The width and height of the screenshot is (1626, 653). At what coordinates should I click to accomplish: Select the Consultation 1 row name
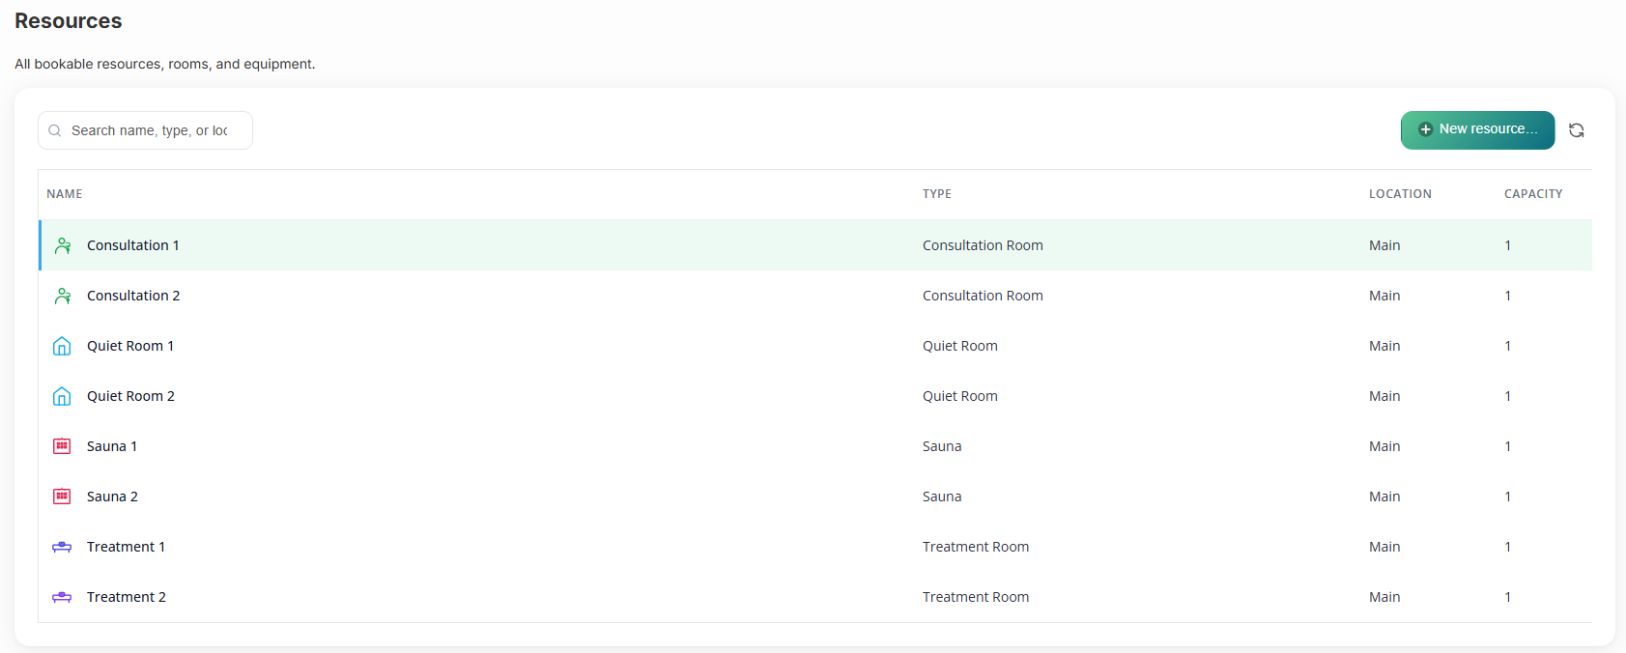point(133,245)
